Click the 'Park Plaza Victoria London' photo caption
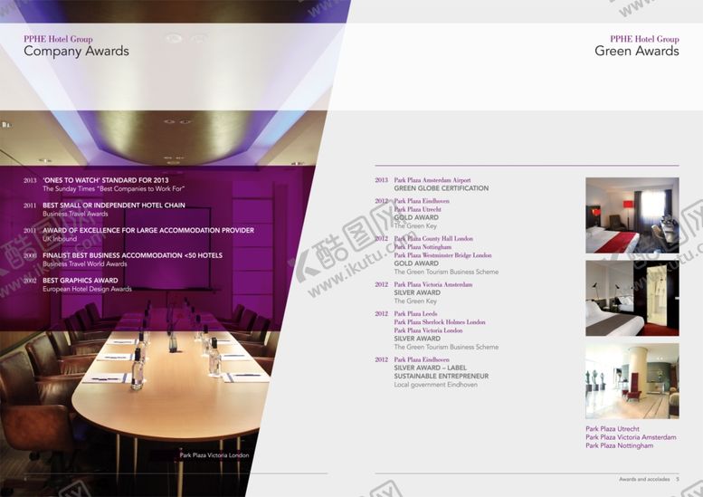Screen dimensions: 703x497 pyautogui.click(x=214, y=455)
